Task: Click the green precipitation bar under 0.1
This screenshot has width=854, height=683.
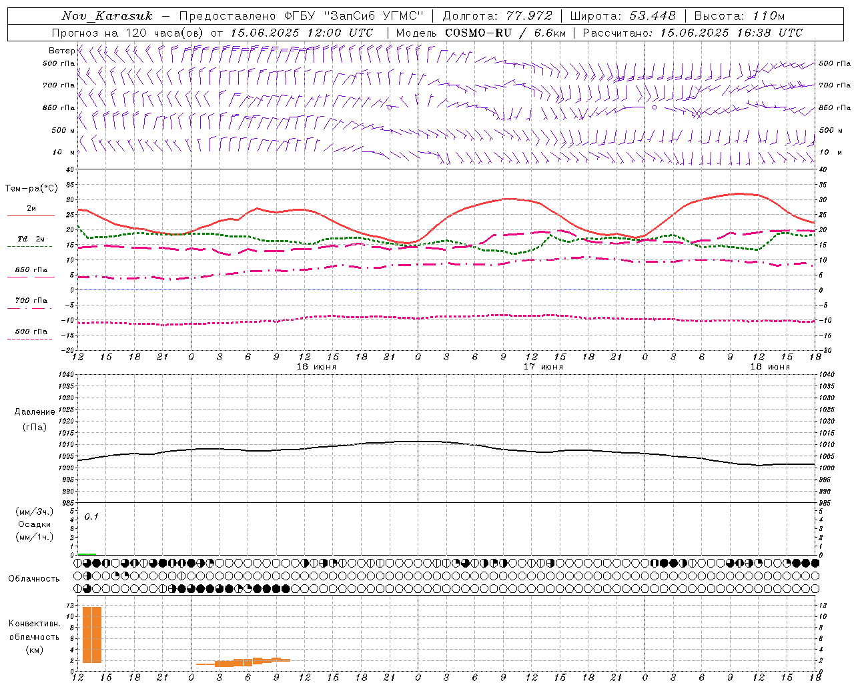Action: tap(87, 554)
